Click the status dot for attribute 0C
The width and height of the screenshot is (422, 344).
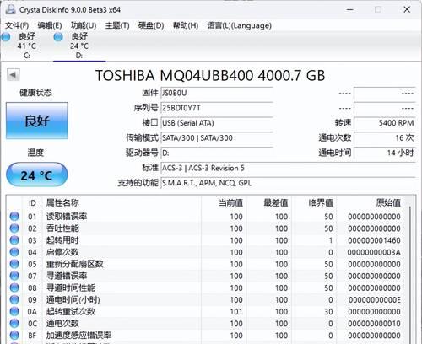[x=14, y=324]
